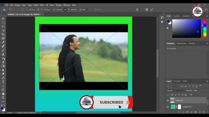Commit the transform with the checkmark
Image resolution: width=209 pixels, height=117 pixels.
coord(152,9)
